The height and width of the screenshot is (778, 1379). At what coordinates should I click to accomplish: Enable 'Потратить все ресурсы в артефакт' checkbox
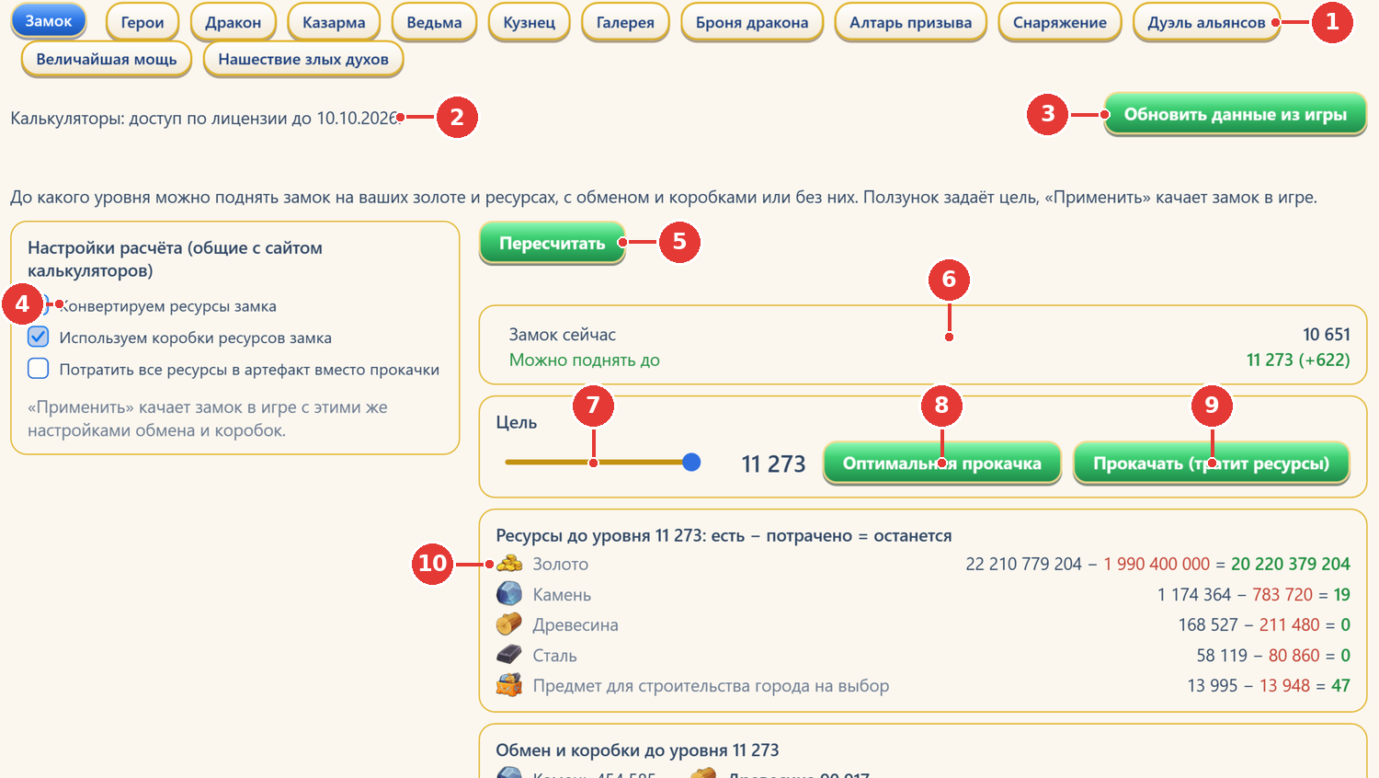(39, 369)
